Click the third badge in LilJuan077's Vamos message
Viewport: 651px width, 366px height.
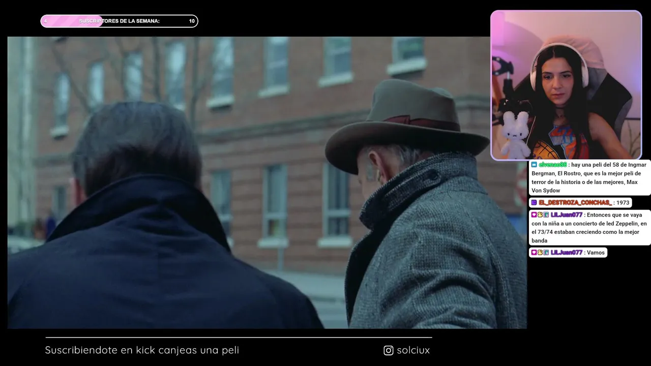[x=546, y=253]
